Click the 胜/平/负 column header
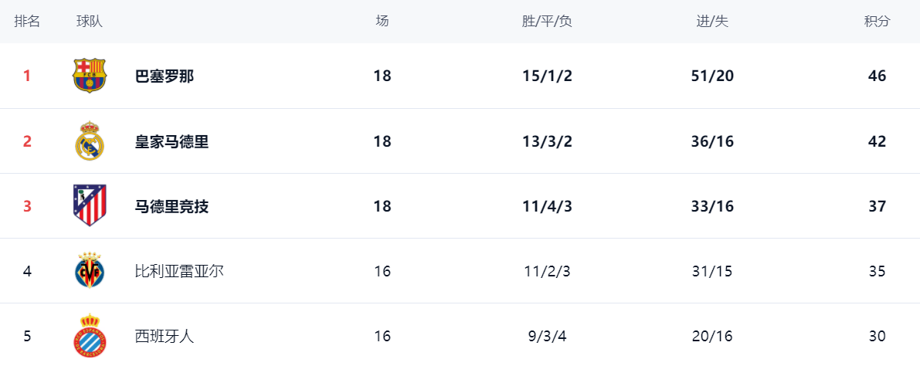 (547, 22)
